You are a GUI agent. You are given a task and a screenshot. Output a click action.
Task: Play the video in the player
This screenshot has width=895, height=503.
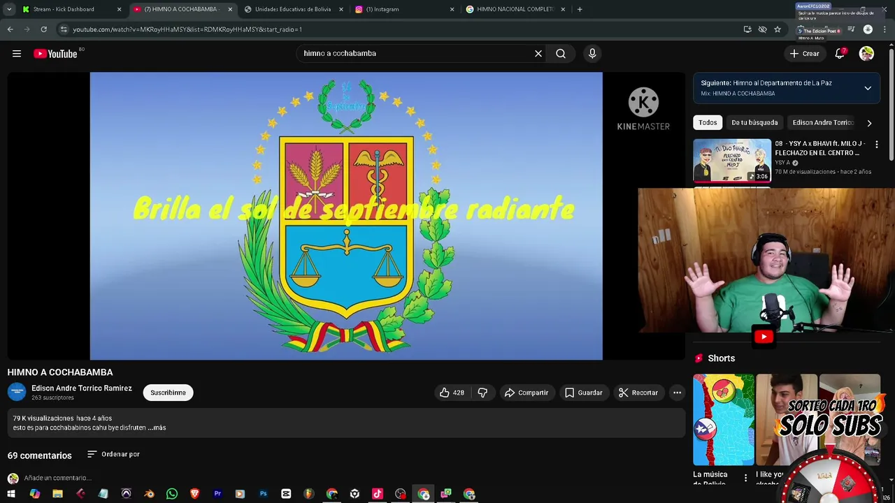click(346, 216)
